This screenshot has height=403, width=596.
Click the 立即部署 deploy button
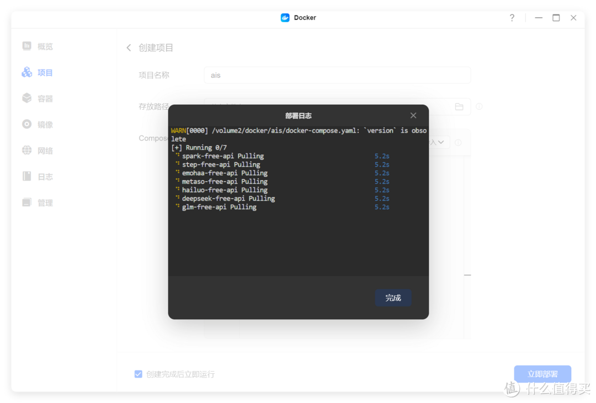(x=542, y=374)
